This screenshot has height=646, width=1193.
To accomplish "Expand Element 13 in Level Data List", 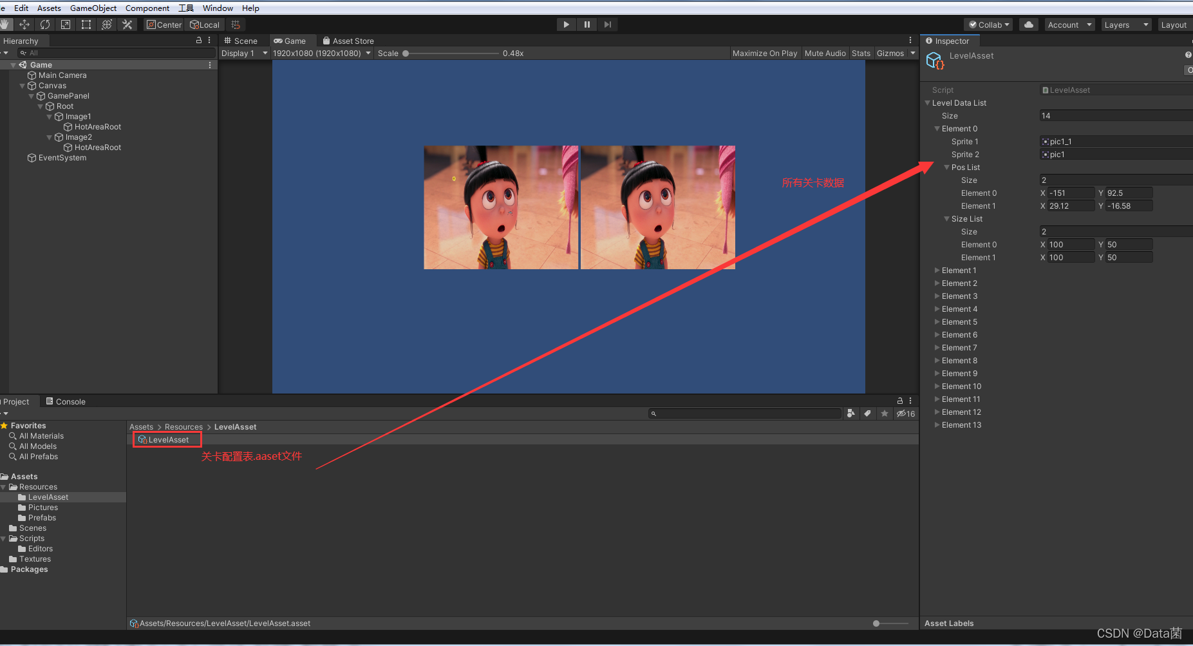I will tap(937, 425).
